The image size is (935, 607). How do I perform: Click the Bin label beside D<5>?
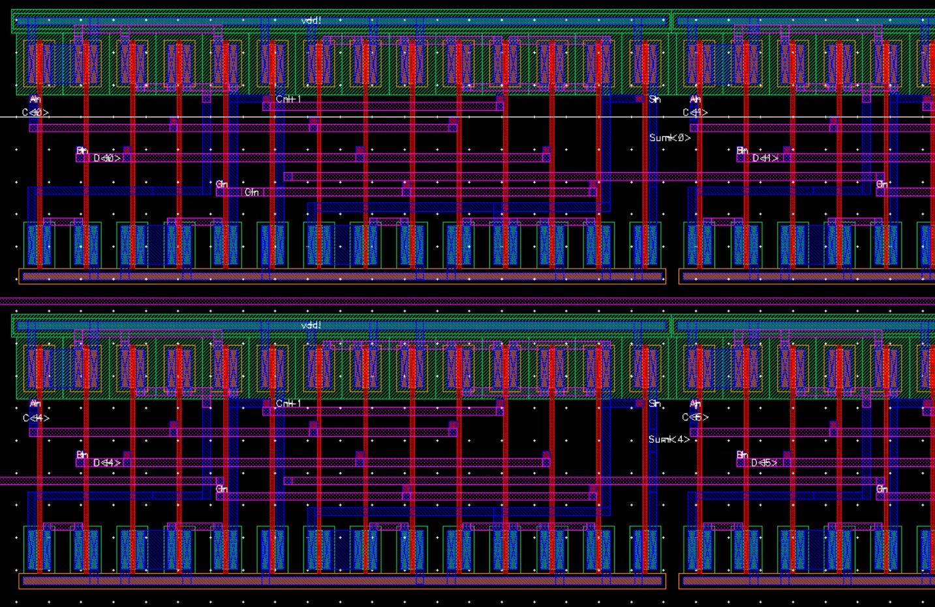(742, 454)
